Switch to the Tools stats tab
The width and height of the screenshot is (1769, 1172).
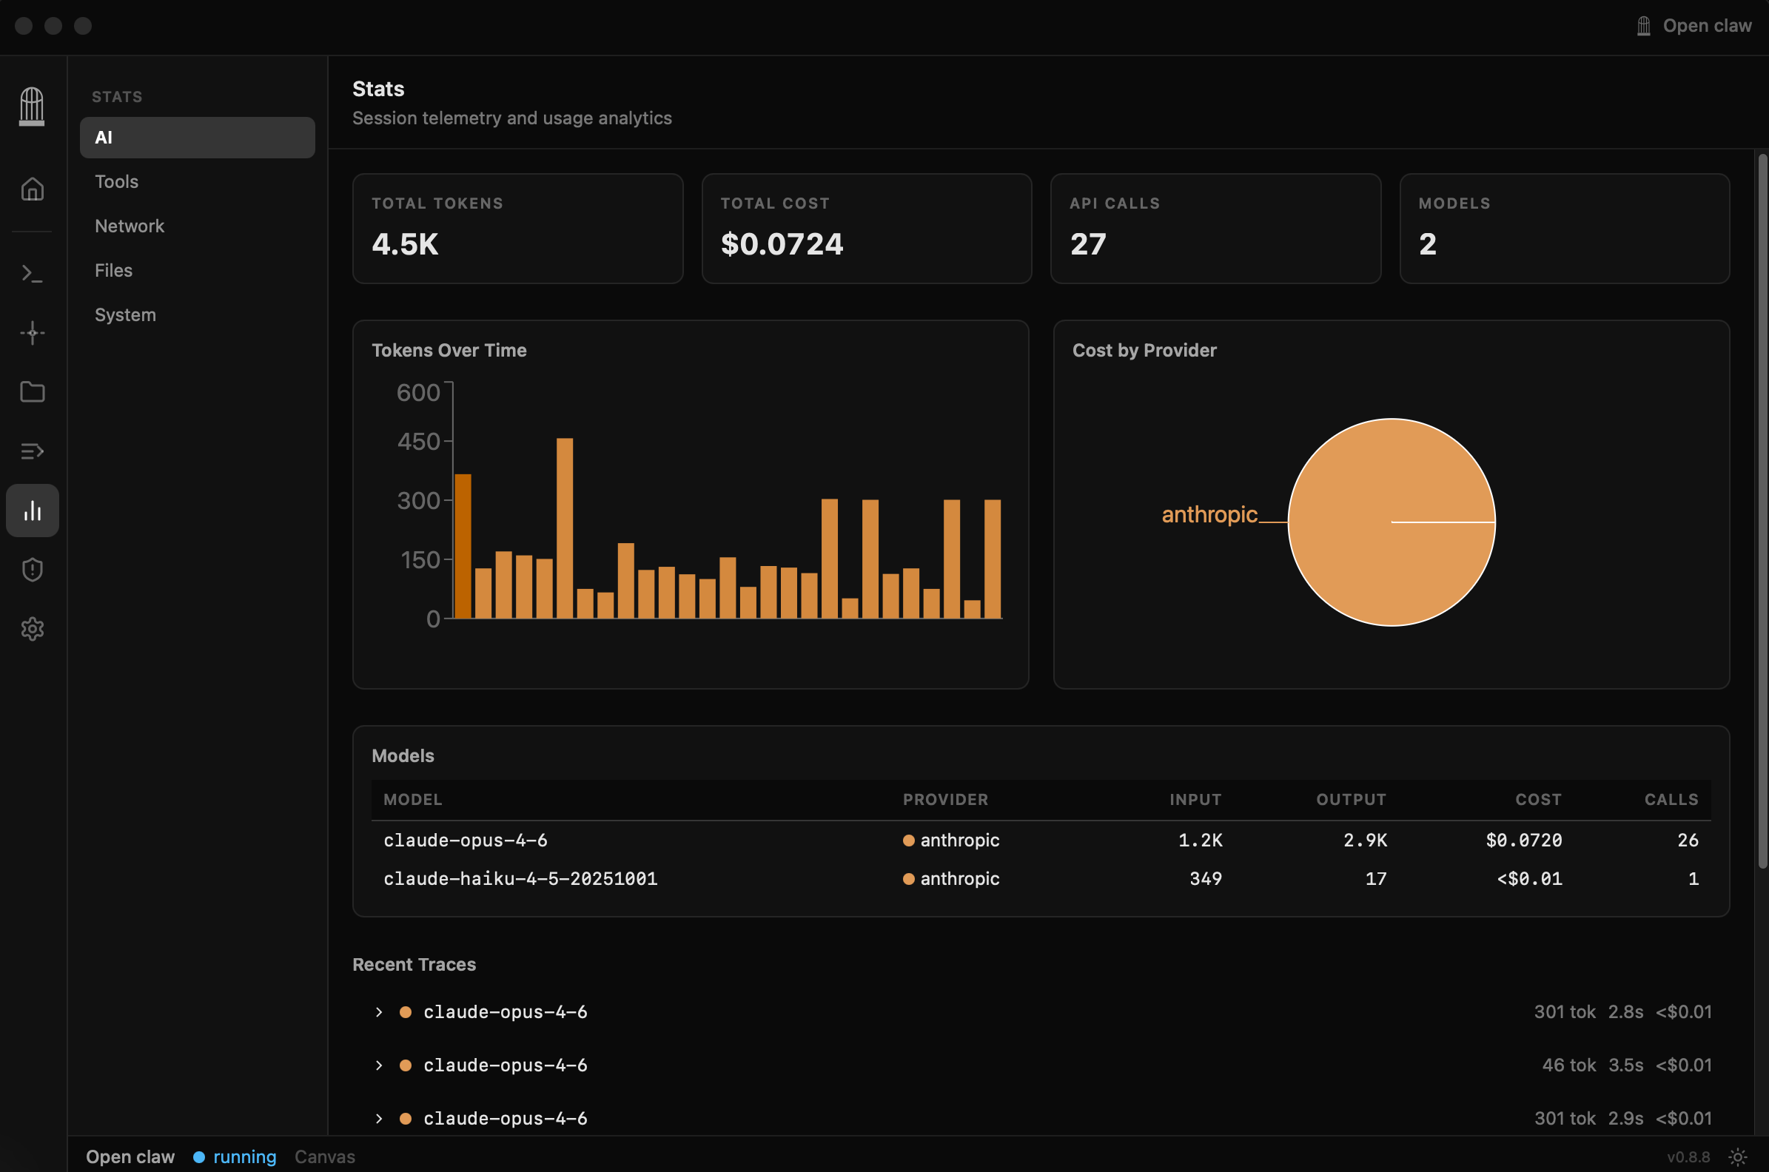point(117,181)
